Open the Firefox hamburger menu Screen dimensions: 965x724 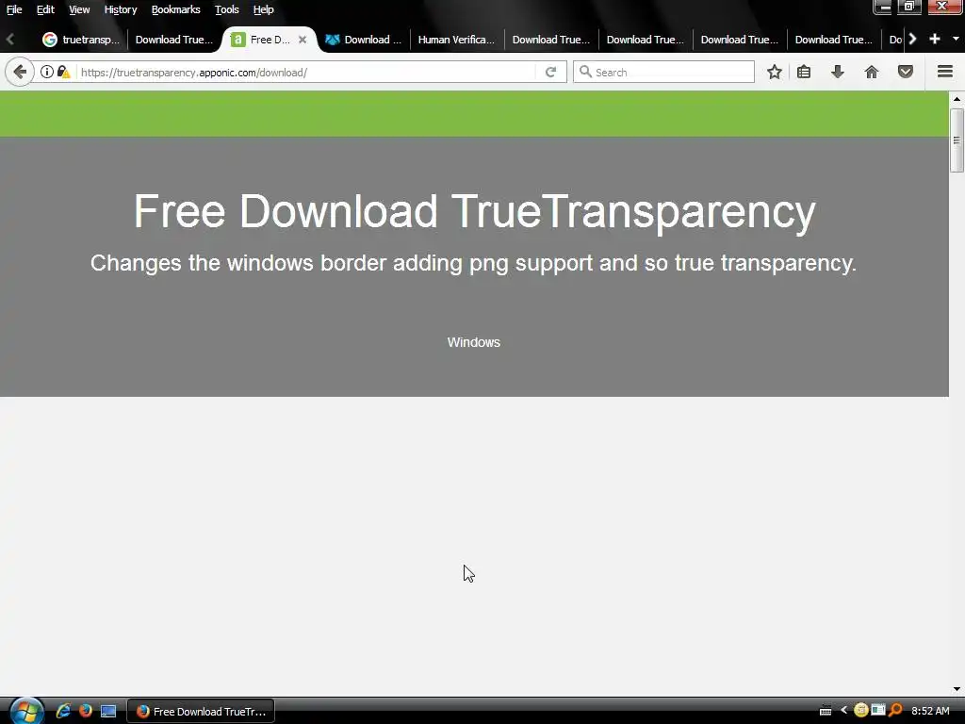944,72
